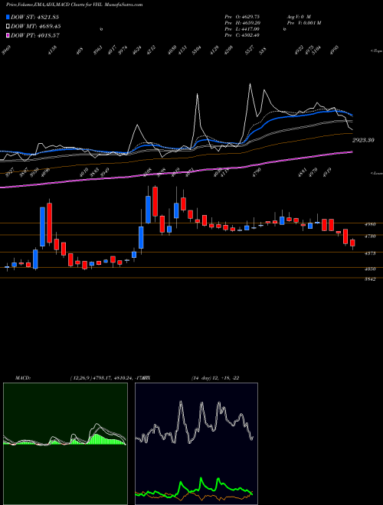Click the 4730 price level label
This screenshot has width=383, height=505.
click(370, 236)
